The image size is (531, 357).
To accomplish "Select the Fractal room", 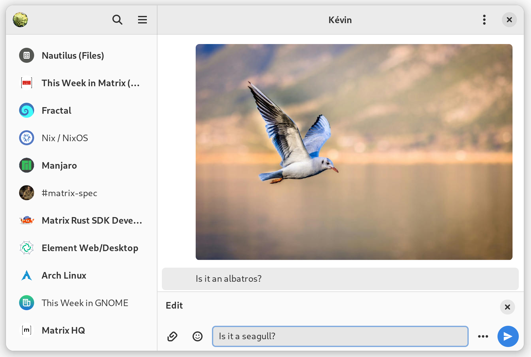I will tap(56, 111).
